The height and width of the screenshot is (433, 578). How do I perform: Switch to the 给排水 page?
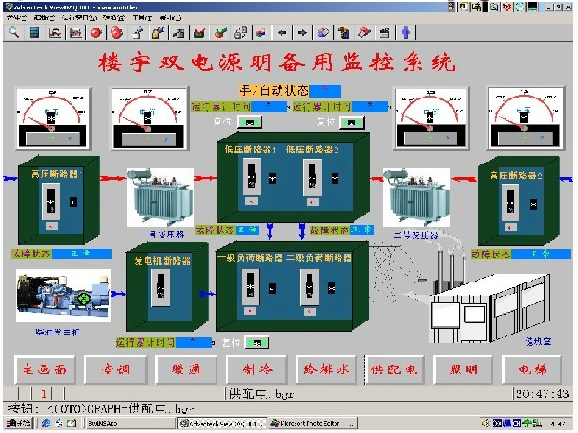(x=324, y=369)
